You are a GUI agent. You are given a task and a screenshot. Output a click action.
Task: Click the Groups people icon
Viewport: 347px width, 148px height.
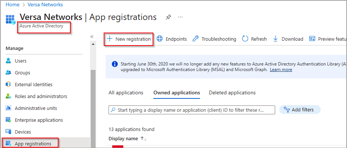pyautogui.click(x=9, y=73)
